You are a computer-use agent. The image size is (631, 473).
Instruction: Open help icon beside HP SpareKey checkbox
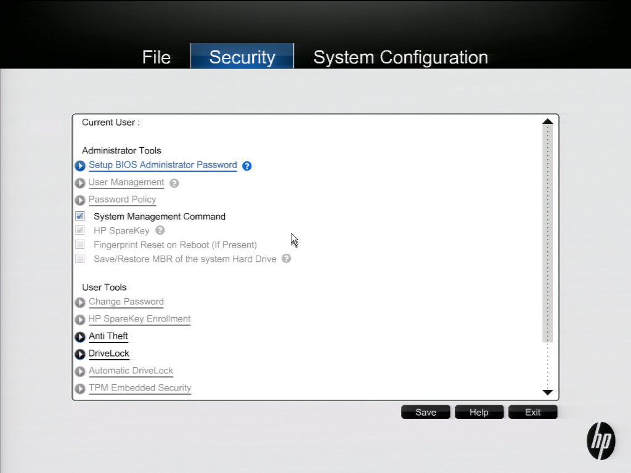[160, 230]
